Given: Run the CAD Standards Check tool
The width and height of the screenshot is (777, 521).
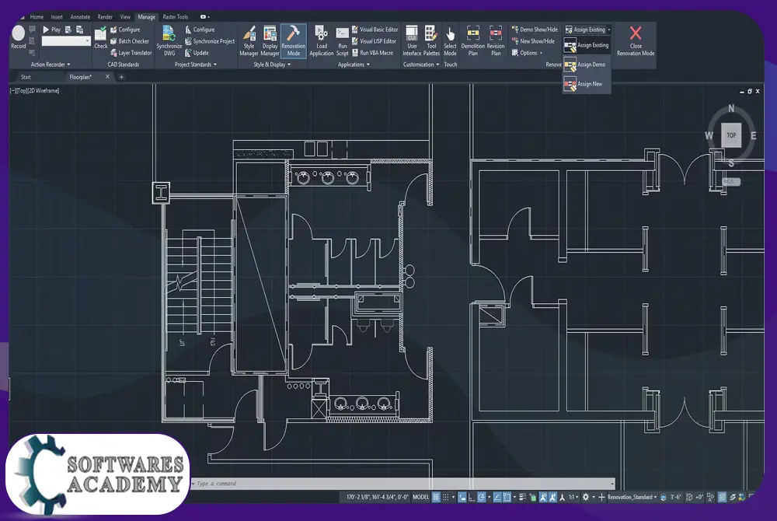Looking at the screenshot, I should click(100, 37).
